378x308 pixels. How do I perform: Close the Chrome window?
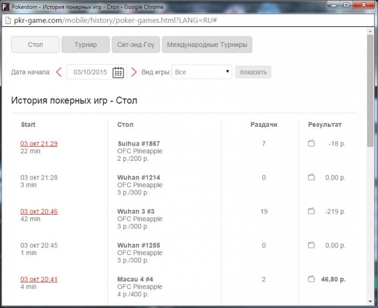pyautogui.click(x=364, y=4)
